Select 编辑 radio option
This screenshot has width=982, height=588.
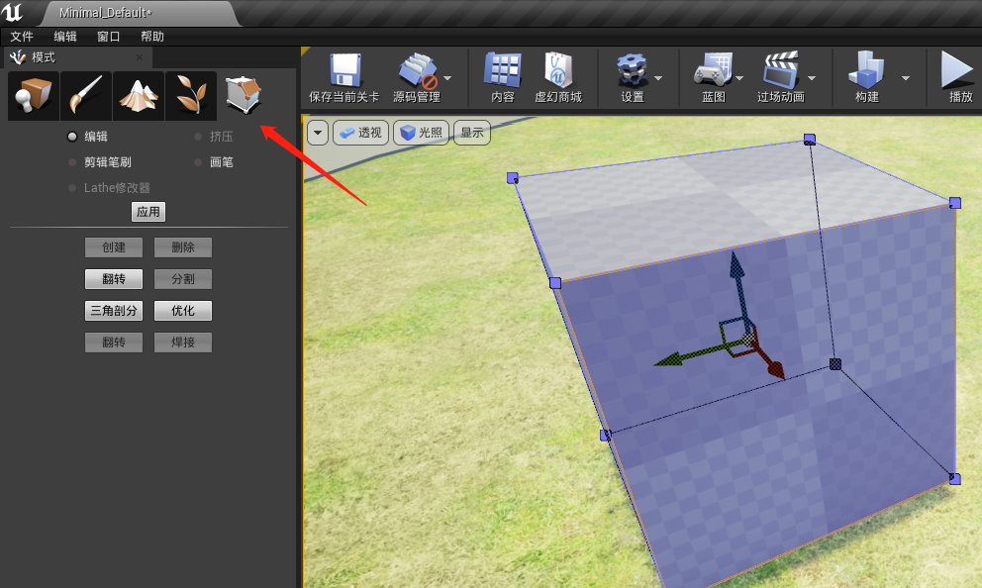[x=89, y=137]
